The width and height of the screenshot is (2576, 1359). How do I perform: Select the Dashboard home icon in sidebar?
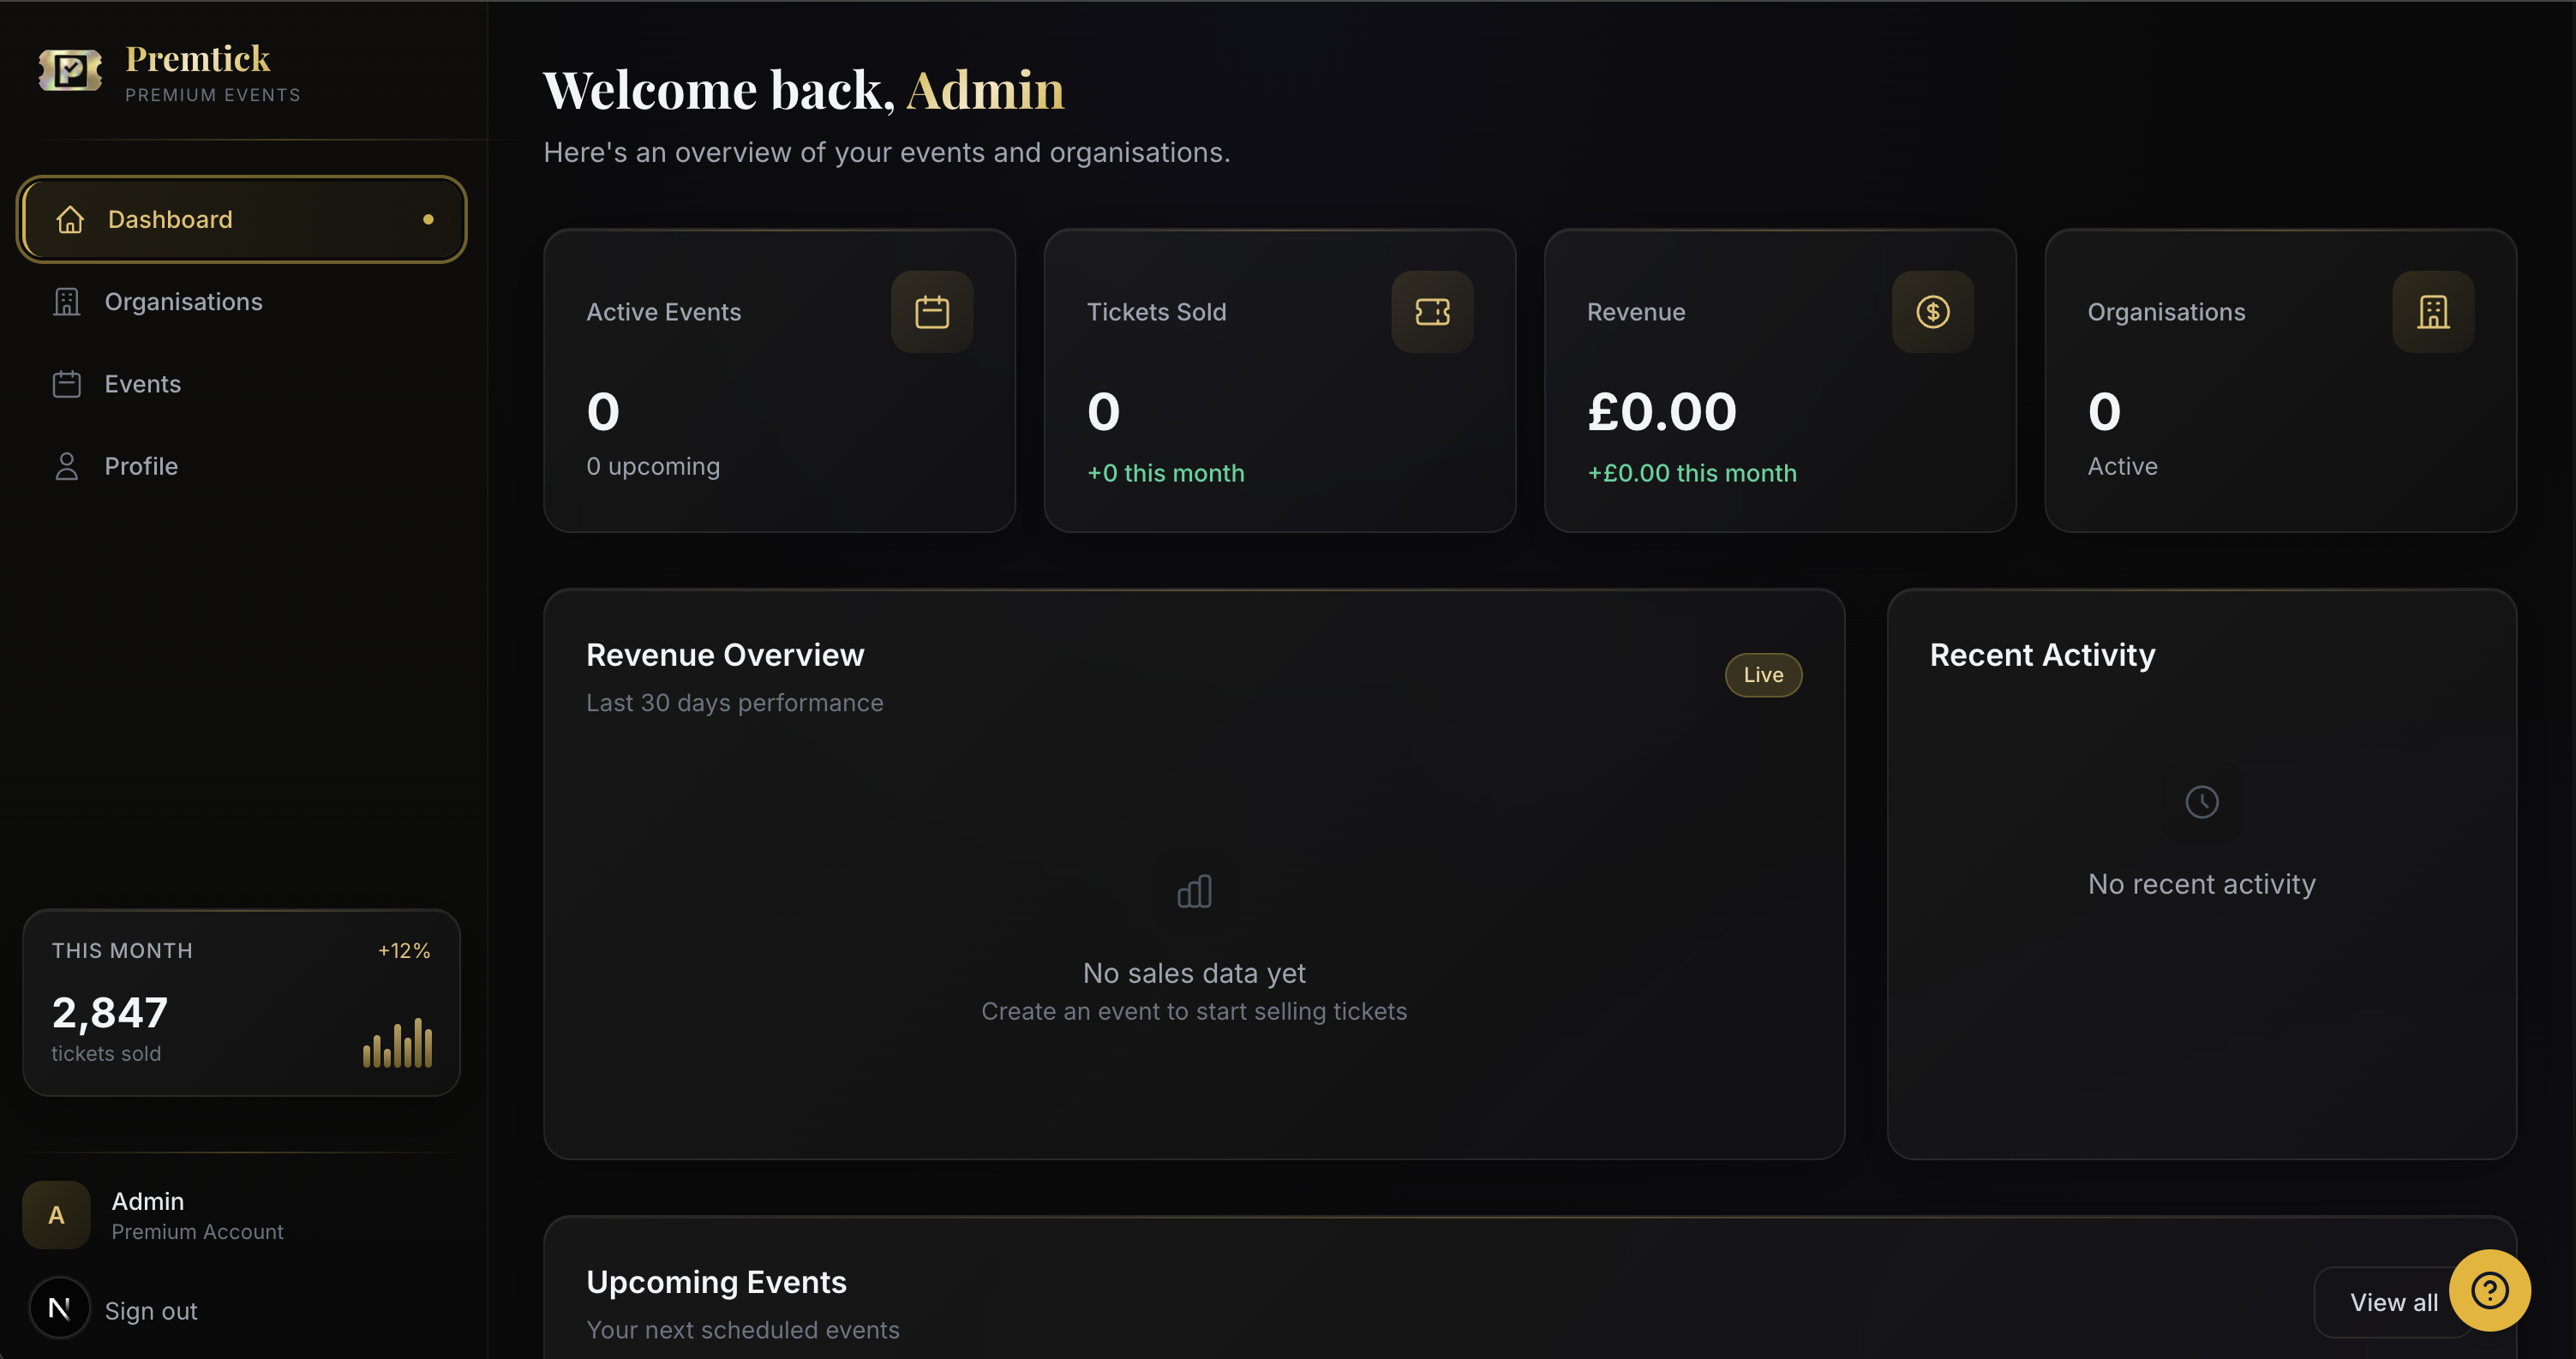[70, 219]
